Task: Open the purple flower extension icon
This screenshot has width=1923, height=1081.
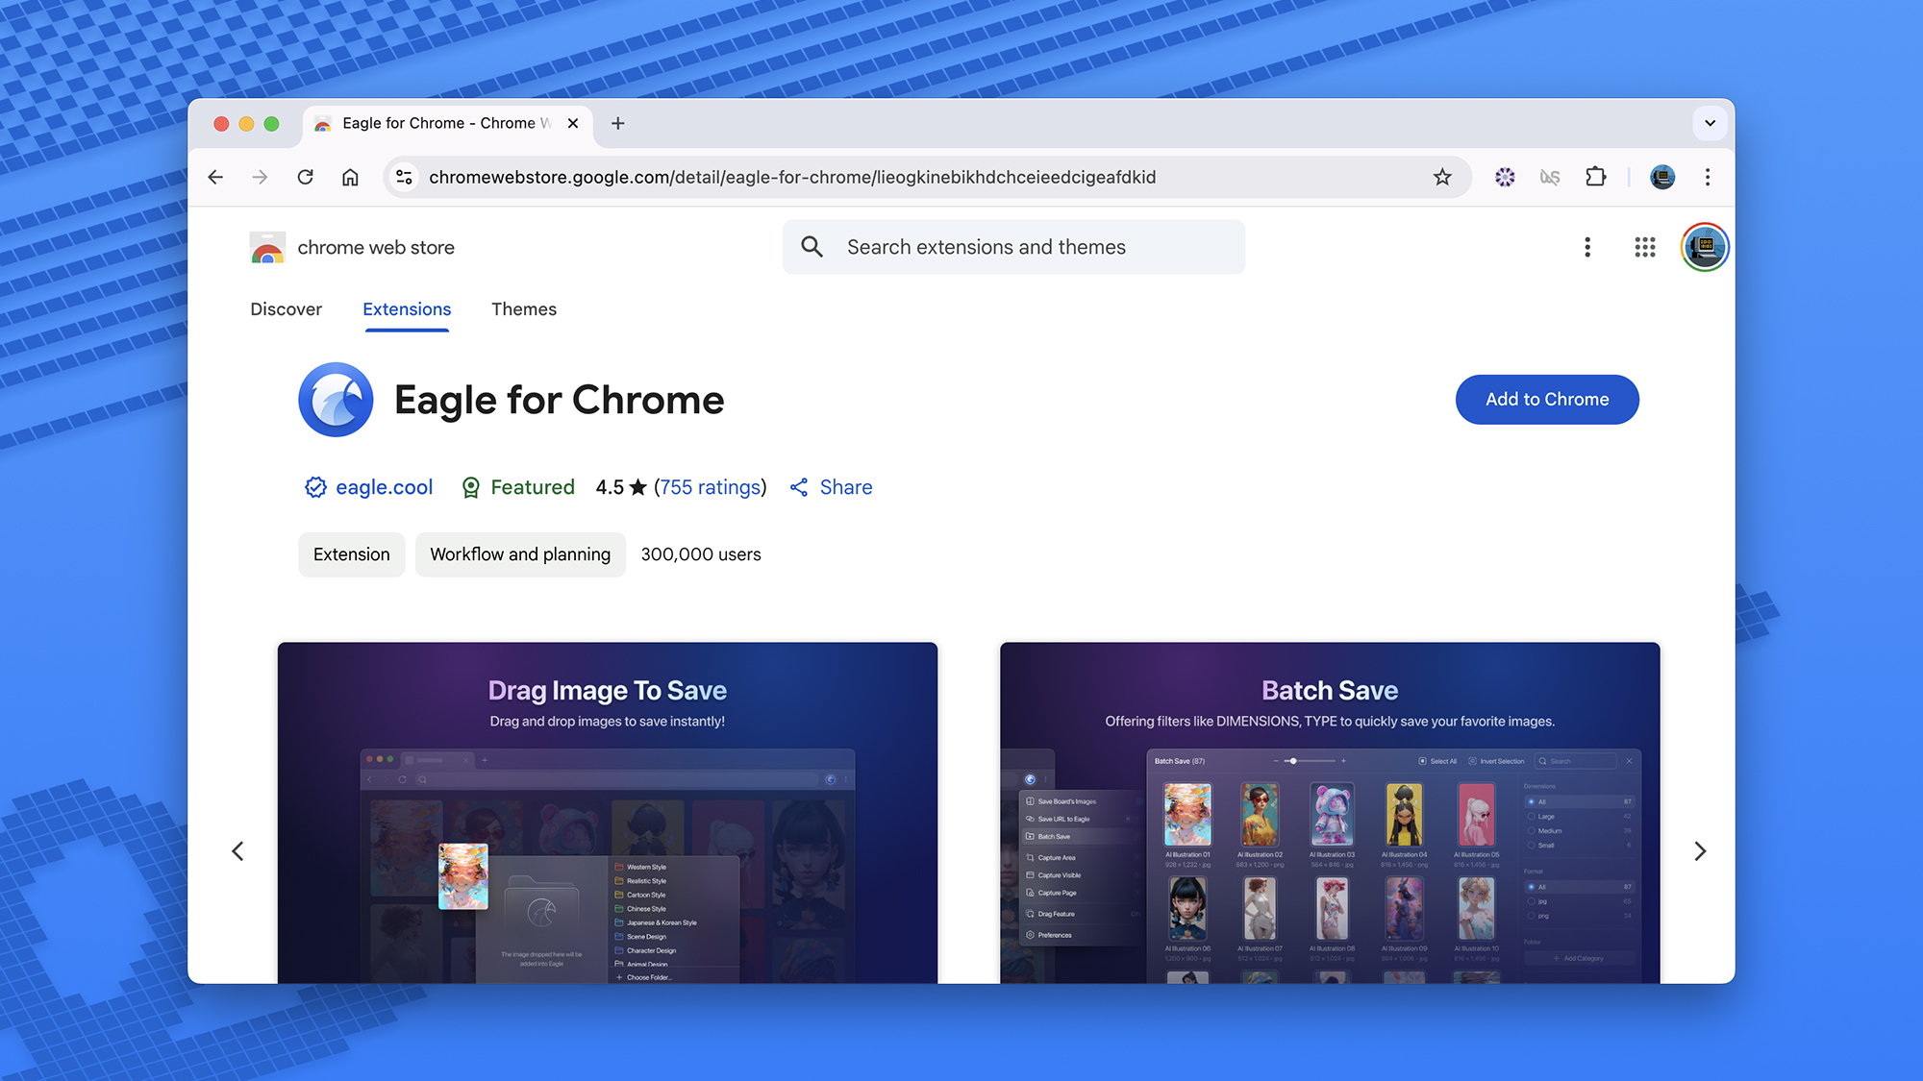Action: point(1505,177)
